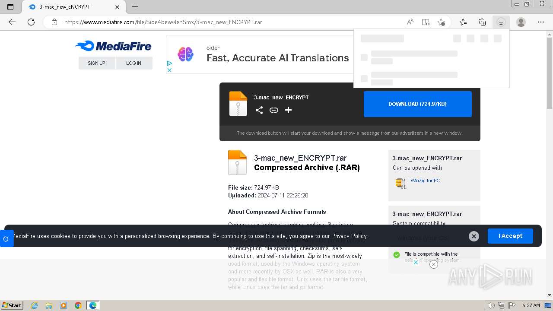Open the browser profile avatar
Image resolution: width=553 pixels, height=311 pixels.
click(x=521, y=22)
